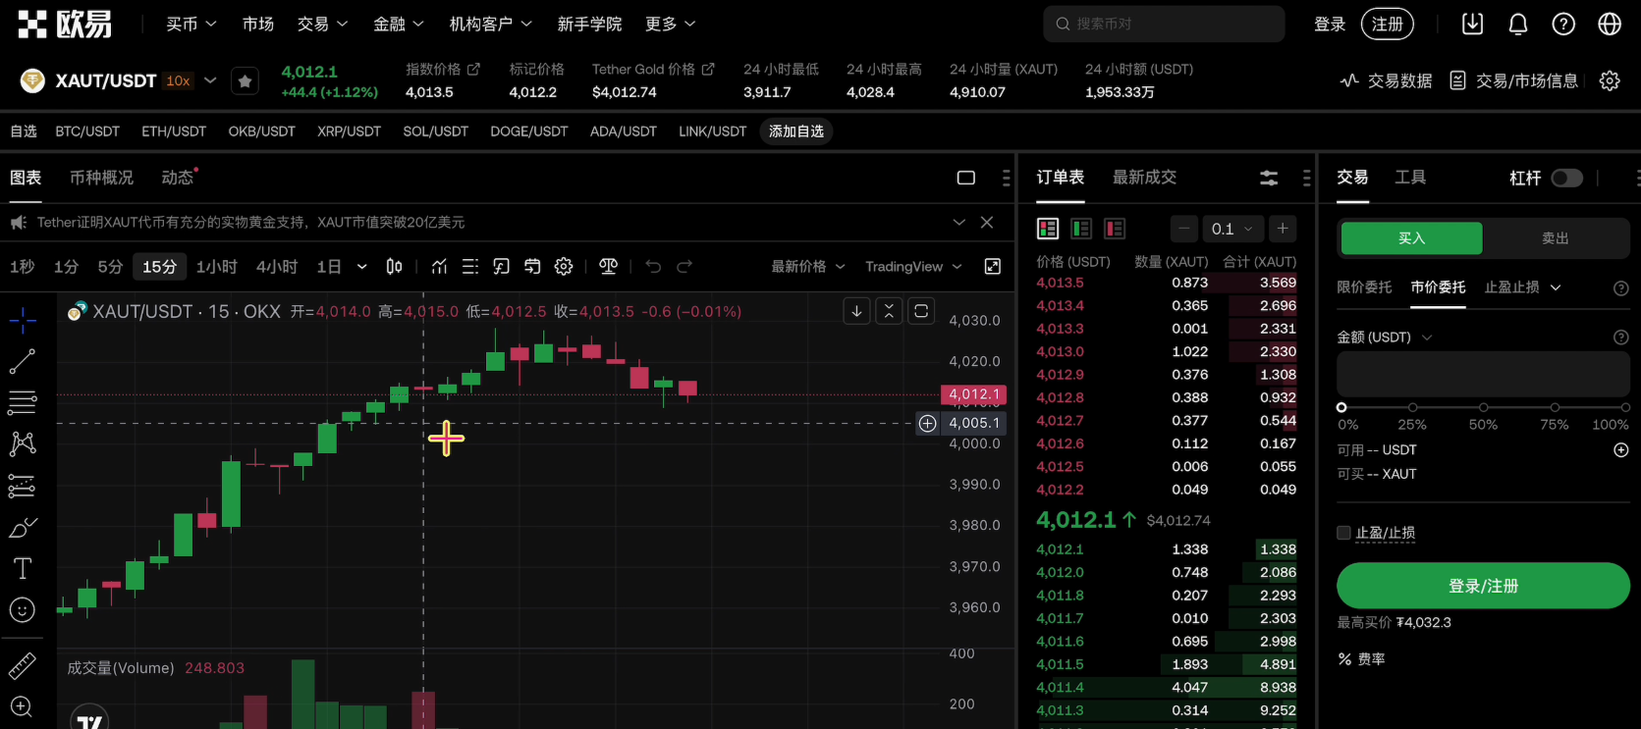Switch to the 最新成交 tab
The height and width of the screenshot is (729, 1641).
point(1144,178)
